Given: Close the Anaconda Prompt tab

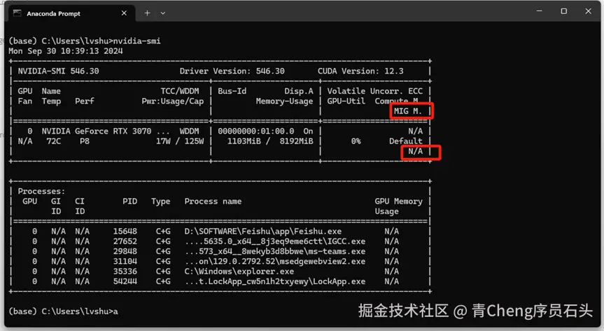Looking at the screenshot, I should click(x=124, y=13).
